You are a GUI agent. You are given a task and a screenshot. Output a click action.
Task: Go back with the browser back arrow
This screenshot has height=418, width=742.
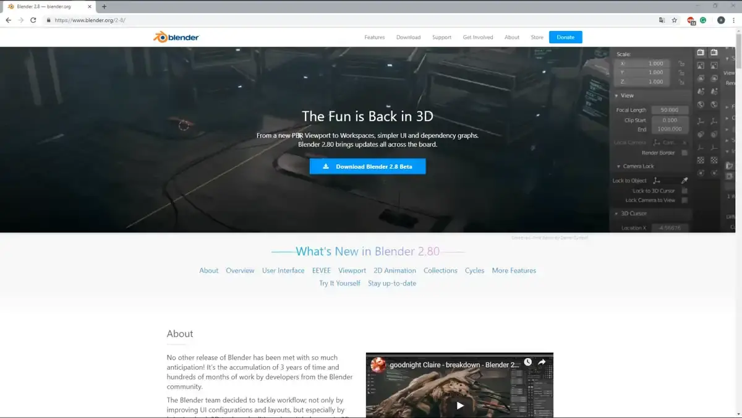pyautogui.click(x=8, y=20)
